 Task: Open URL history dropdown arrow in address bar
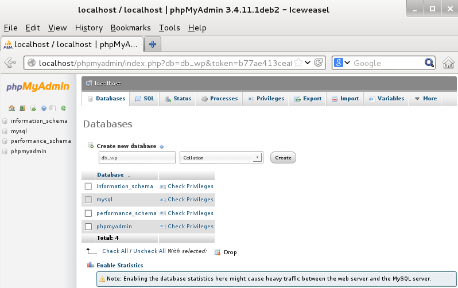click(x=308, y=63)
